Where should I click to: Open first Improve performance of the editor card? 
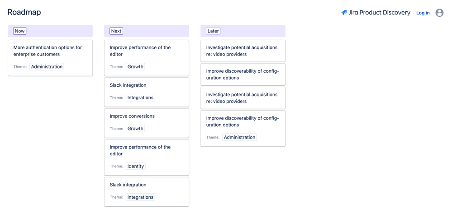[147, 58]
